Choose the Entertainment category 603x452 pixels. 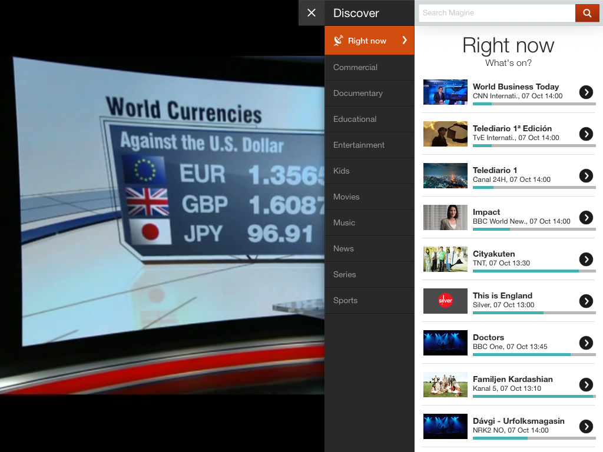pos(369,145)
